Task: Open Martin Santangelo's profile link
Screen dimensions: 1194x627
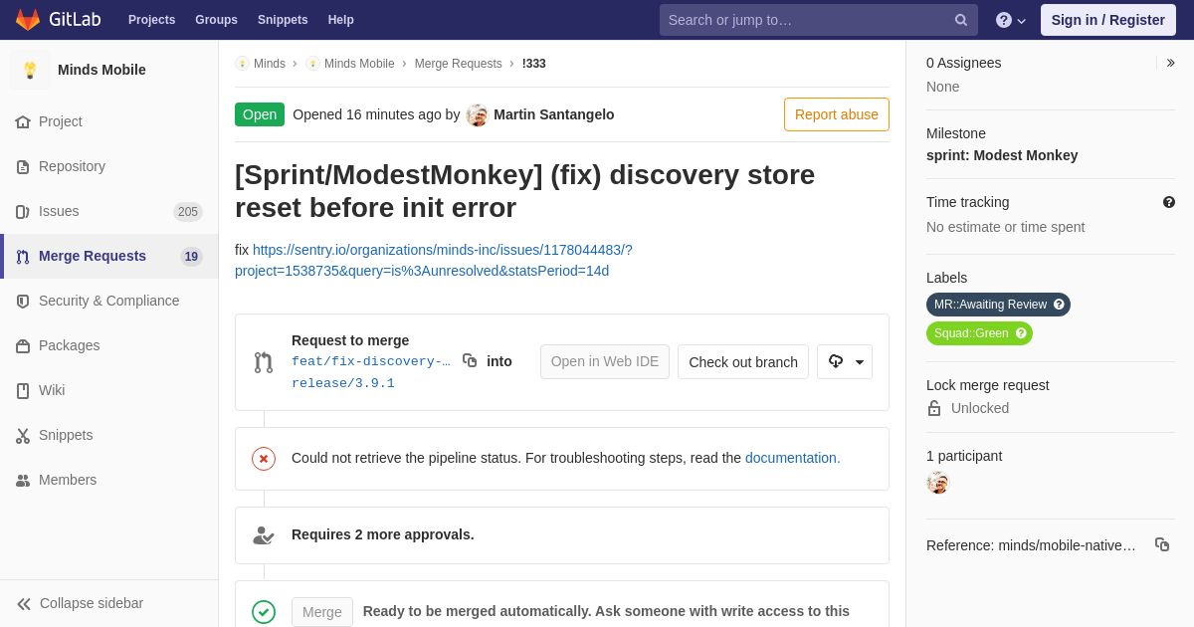Action: tap(553, 114)
